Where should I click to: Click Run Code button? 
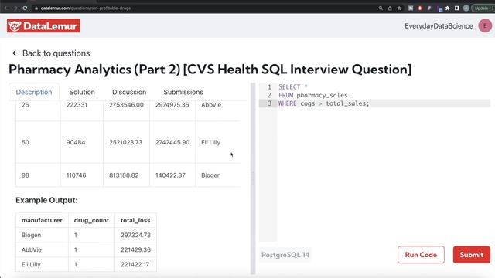[x=421, y=255]
